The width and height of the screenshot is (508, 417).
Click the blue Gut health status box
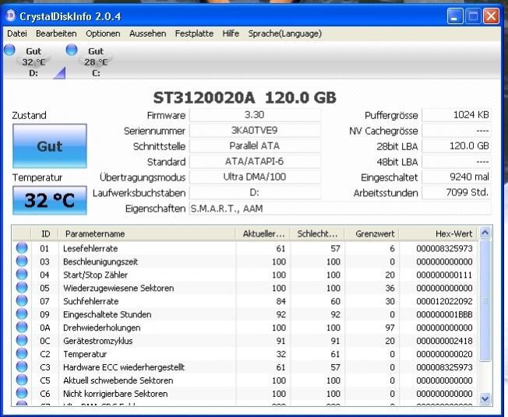[50, 146]
